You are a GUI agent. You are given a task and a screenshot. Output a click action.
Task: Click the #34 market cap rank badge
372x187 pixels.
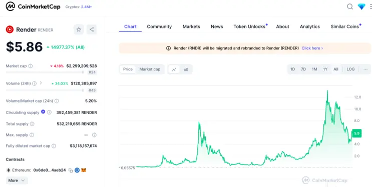tap(92, 72)
